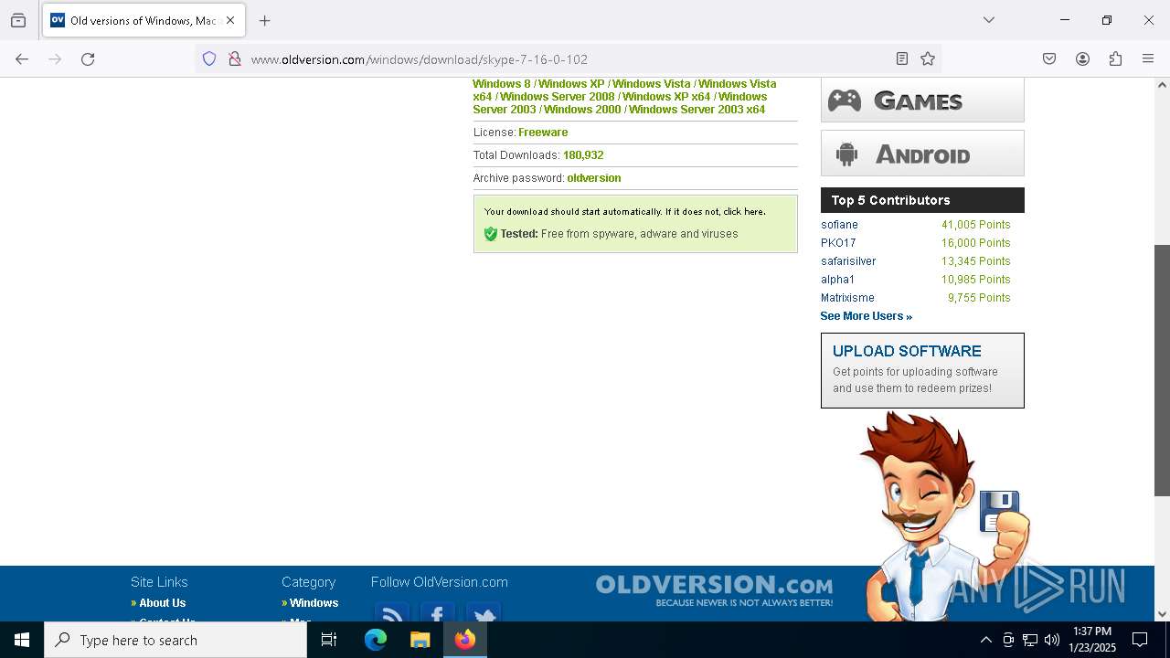Click the Firefox taskbar icon
This screenshot has height=658, width=1170.
pyautogui.click(x=465, y=640)
